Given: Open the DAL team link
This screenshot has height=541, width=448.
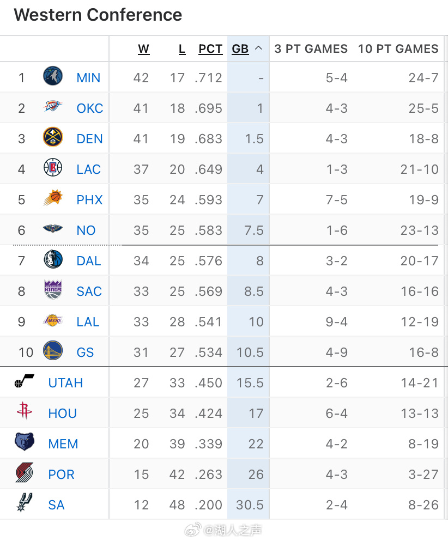Looking at the screenshot, I should click(89, 261).
